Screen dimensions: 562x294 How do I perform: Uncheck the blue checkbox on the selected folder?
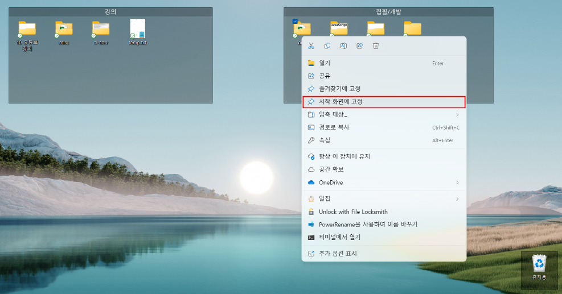295,21
